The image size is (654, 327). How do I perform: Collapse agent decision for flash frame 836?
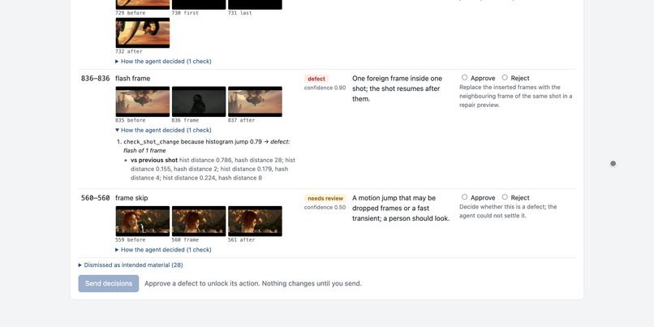164,130
